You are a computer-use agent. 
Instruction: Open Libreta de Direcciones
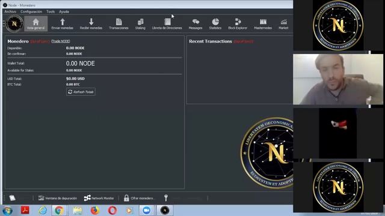click(x=167, y=24)
